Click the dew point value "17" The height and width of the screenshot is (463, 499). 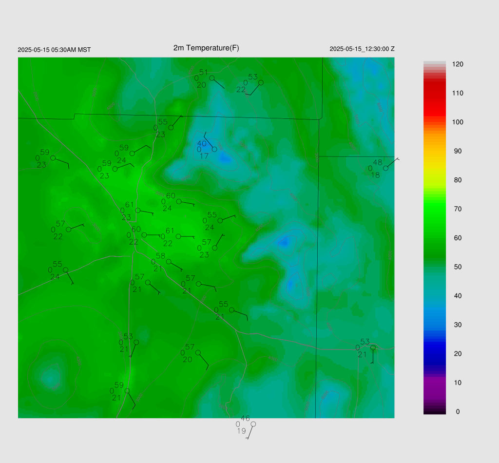pyautogui.click(x=204, y=156)
